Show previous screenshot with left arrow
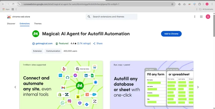This screenshot has height=109, width=215. [x=15, y=87]
